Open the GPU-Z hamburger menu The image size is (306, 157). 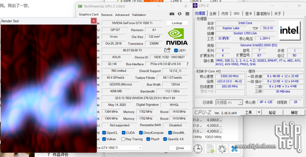tap(187, 14)
